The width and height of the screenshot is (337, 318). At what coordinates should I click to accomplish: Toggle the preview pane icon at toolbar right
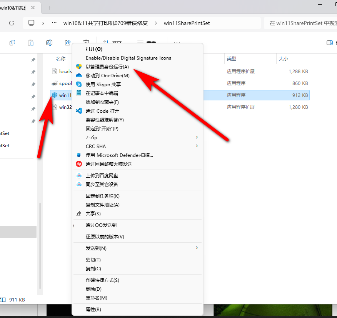pos(329,43)
